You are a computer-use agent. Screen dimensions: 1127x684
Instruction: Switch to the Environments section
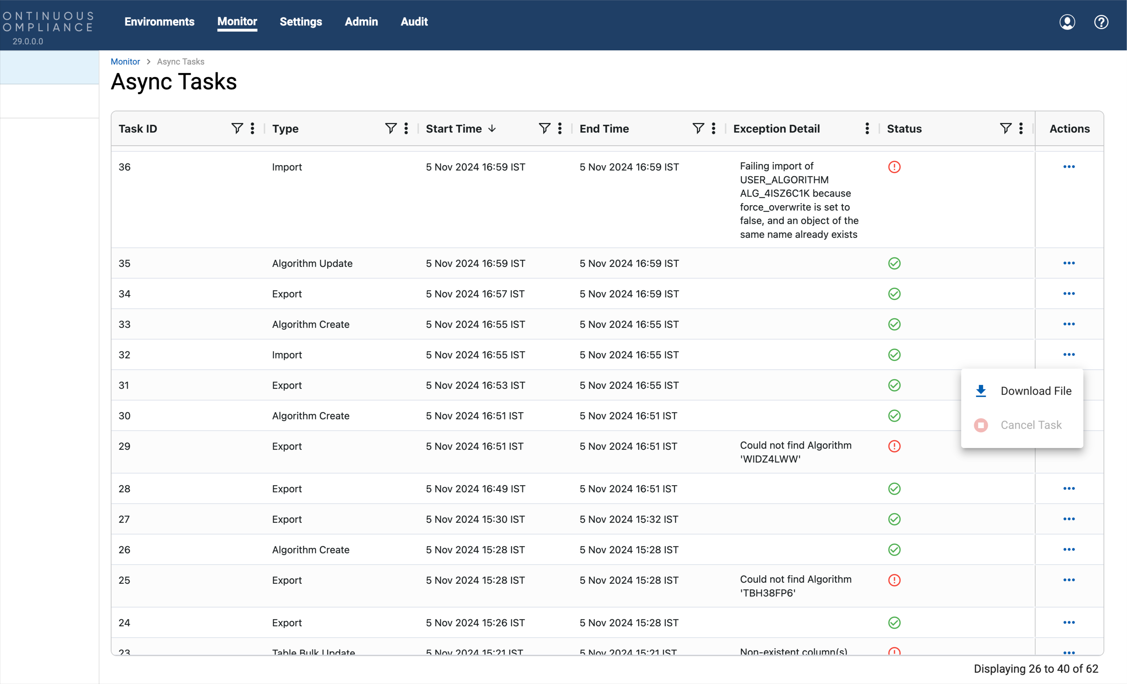[x=159, y=22]
